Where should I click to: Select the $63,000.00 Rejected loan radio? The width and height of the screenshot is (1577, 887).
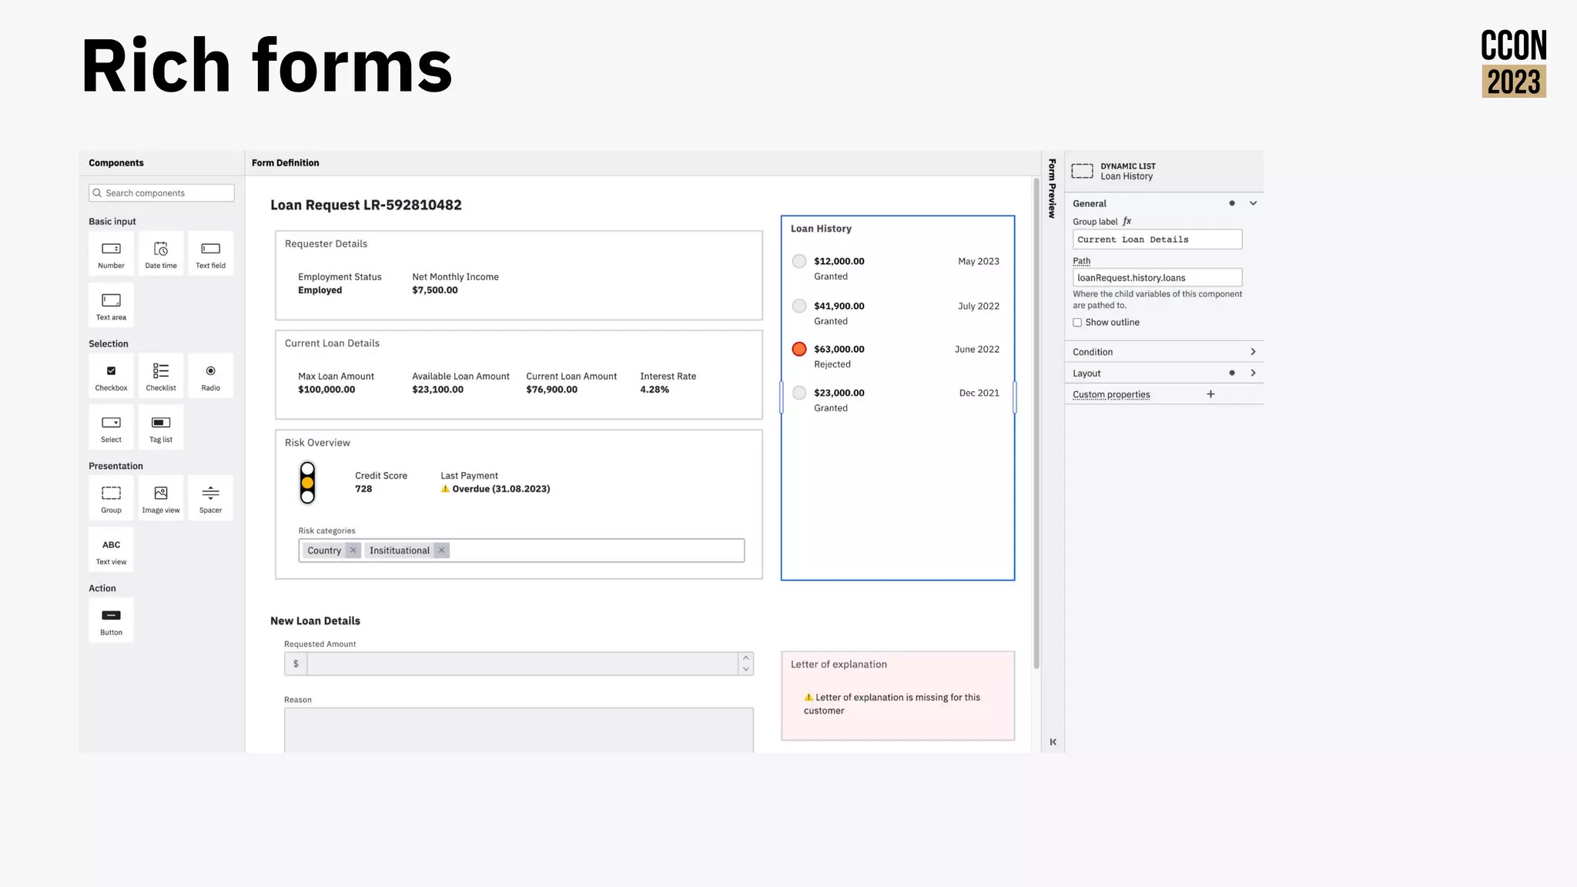point(799,349)
